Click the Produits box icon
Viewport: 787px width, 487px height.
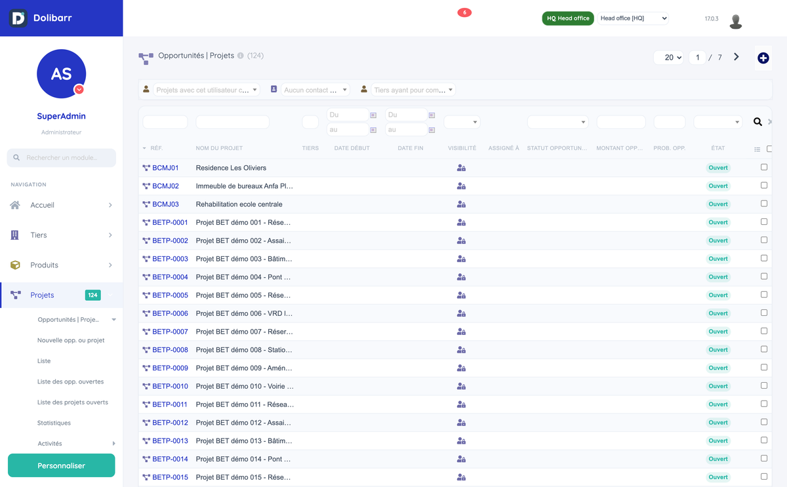[15, 265]
